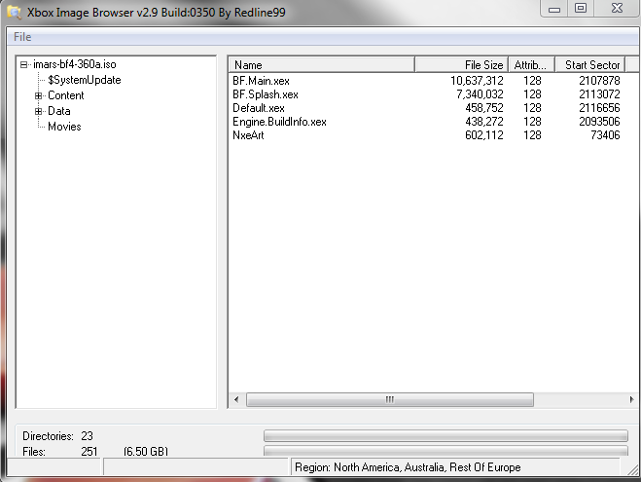Click the Files count 251

click(x=89, y=451)
